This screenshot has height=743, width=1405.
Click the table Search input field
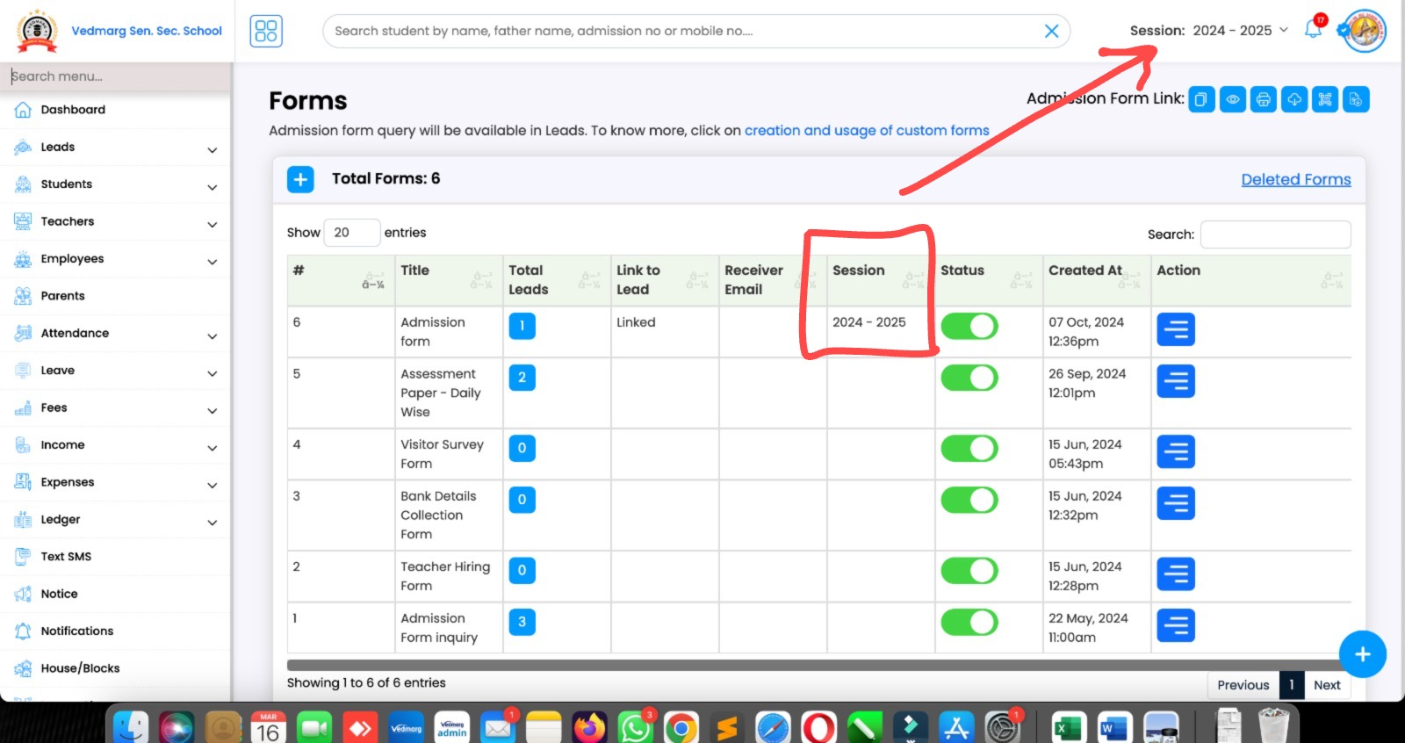click(1274, 234)
